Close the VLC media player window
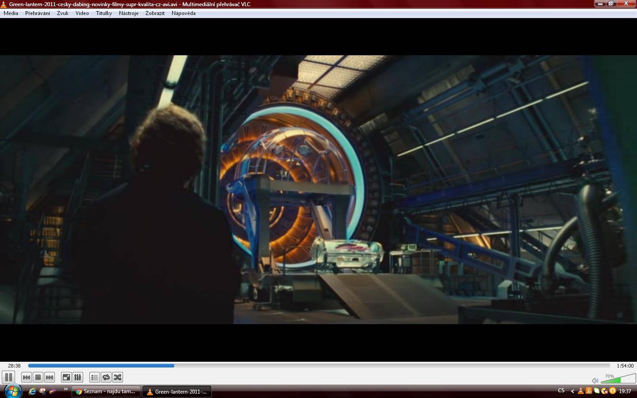 pos(626,4)
